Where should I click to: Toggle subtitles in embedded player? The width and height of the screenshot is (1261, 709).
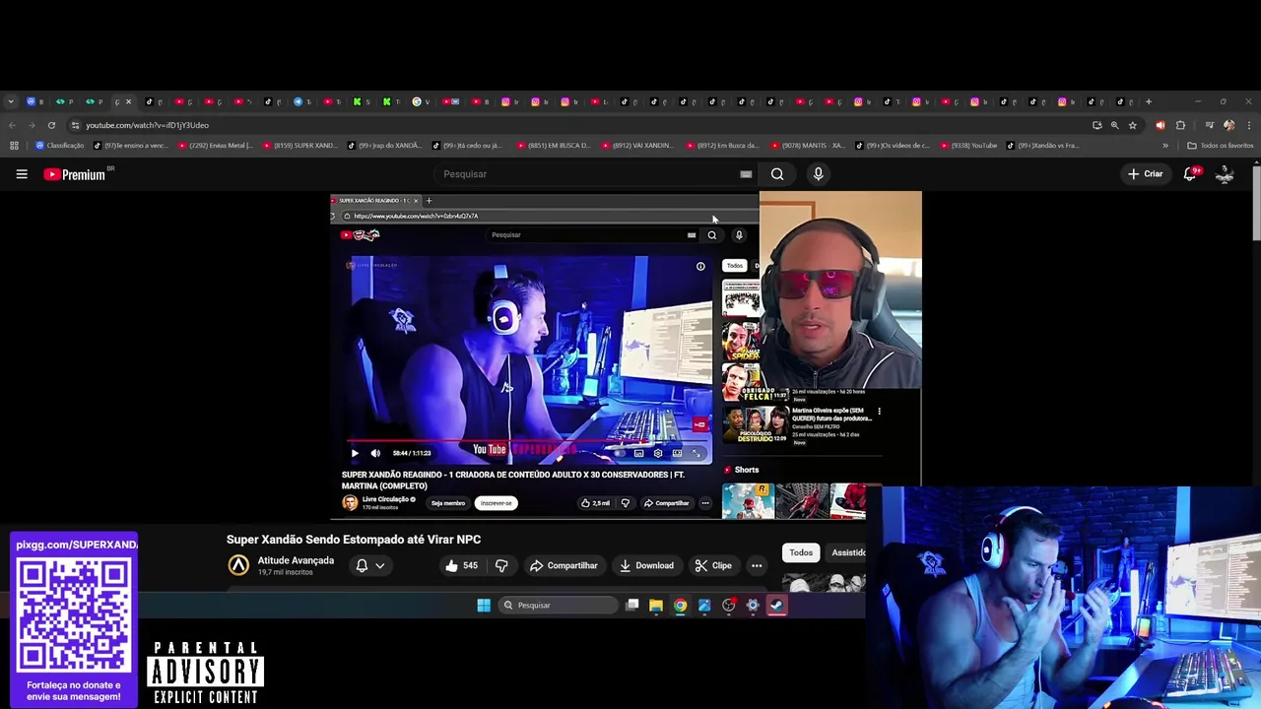[x=638, y=453]
